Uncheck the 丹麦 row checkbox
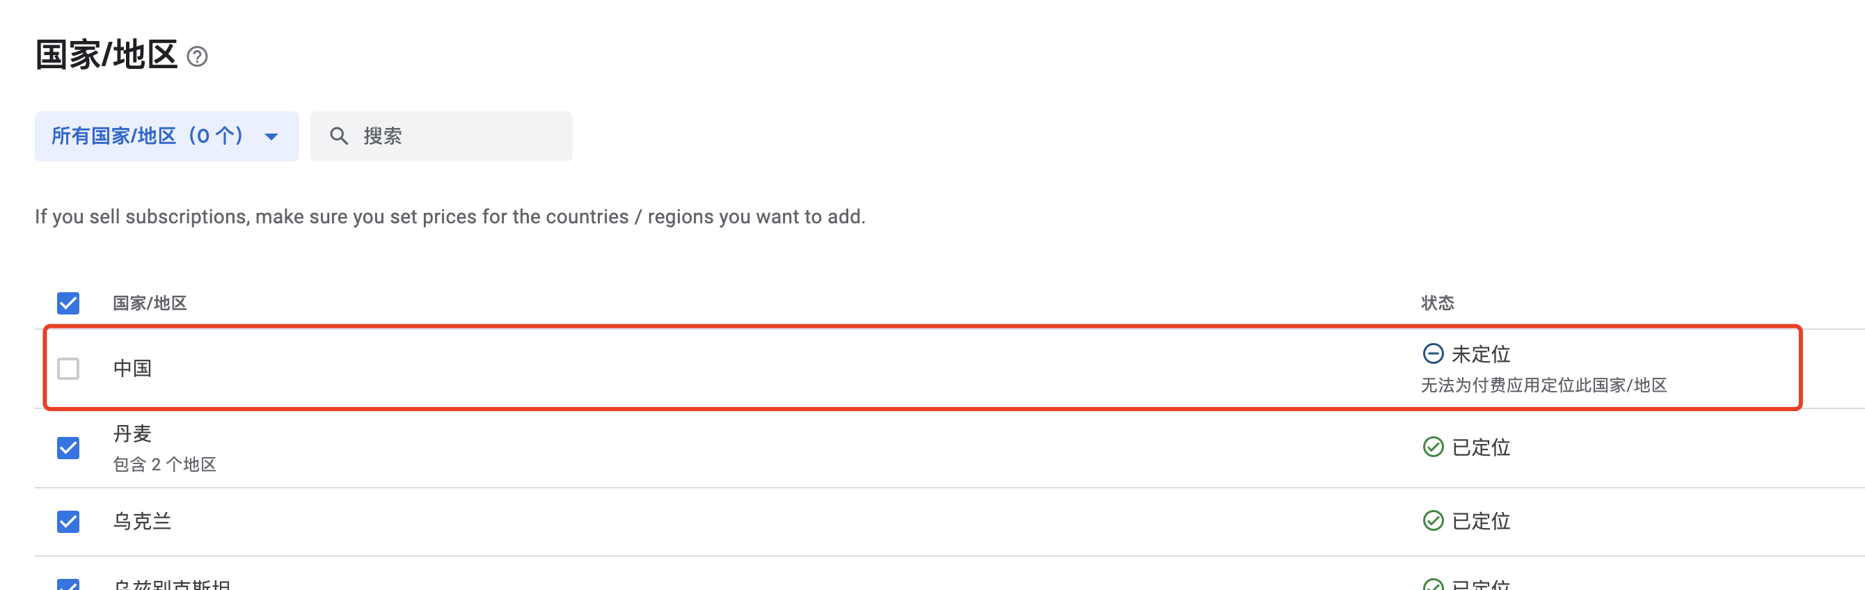Screen dimensions: 1865x590 (68, 448)
